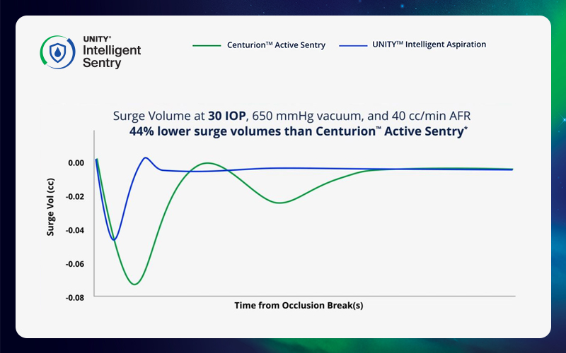This screenshot has height=353, width=566.
Task: Click the blue legend line swatch
Action: (x=353, y=46)
